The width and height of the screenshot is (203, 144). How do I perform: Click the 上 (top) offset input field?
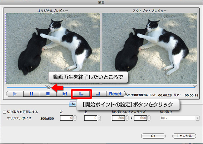[x=91, y=118]
